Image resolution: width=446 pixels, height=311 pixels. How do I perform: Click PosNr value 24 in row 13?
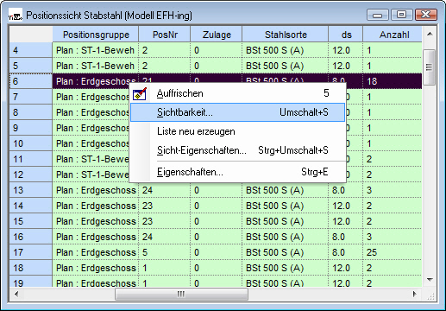[165, 190]
